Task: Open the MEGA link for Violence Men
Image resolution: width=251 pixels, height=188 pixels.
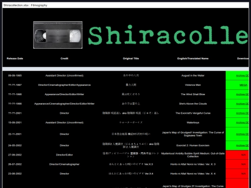Action: (x=243, y=85)
